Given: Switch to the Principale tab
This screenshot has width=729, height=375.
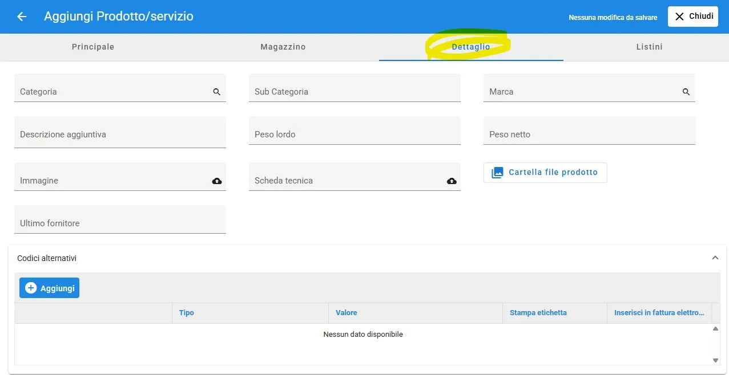Looking at the screenshot, I should pos(93,47).
